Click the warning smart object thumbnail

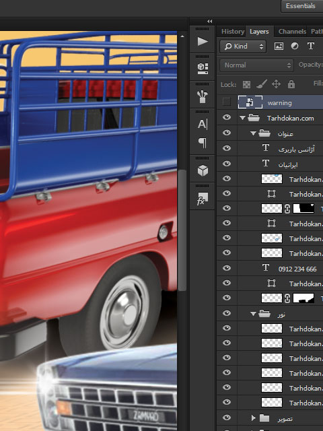(x=250, y=102)
